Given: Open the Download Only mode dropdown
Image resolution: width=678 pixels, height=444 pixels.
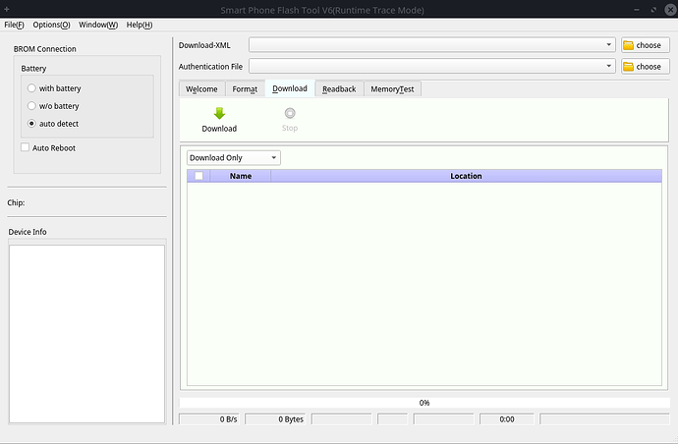Looking at the screenshot, I should 234,158.
